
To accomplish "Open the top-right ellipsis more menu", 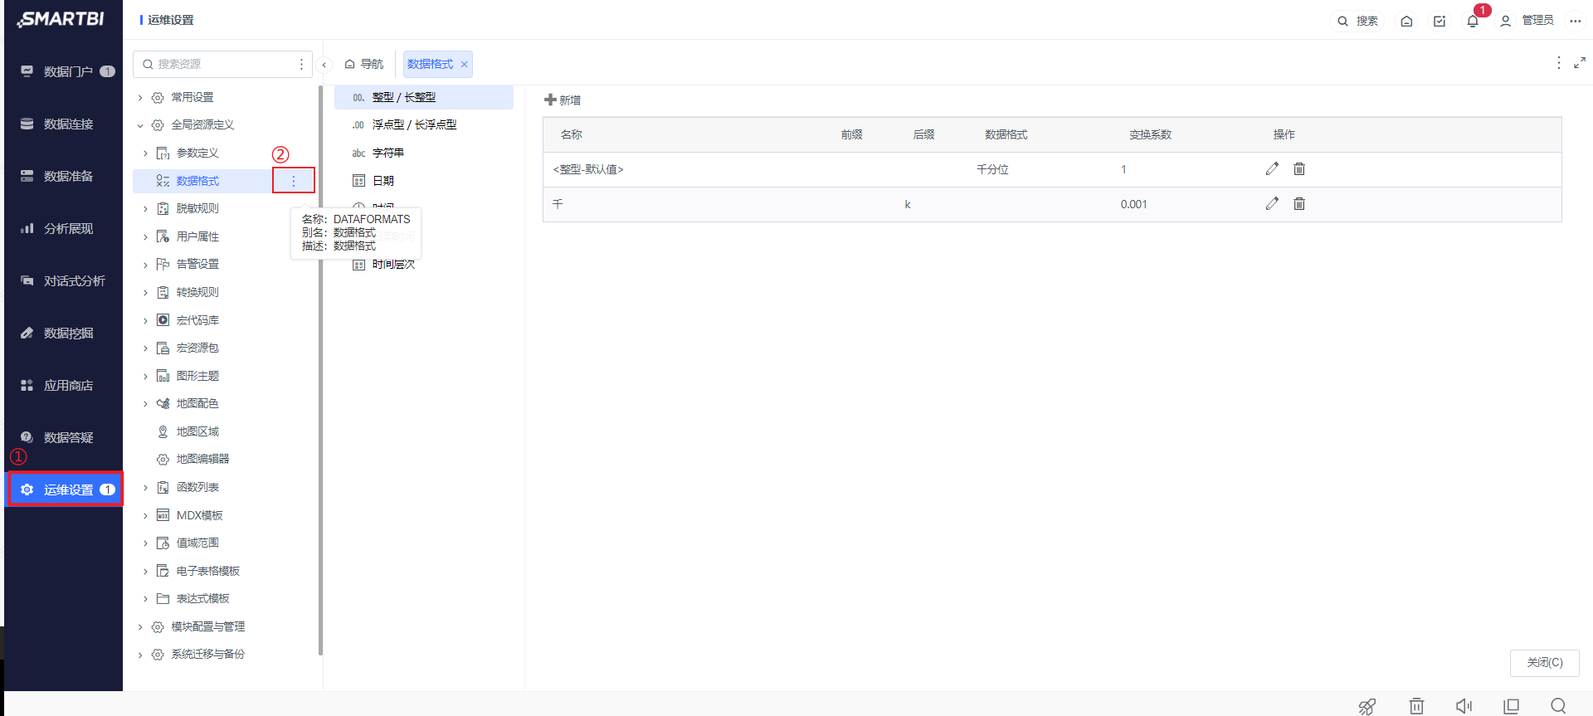I will click(1576, 21).
